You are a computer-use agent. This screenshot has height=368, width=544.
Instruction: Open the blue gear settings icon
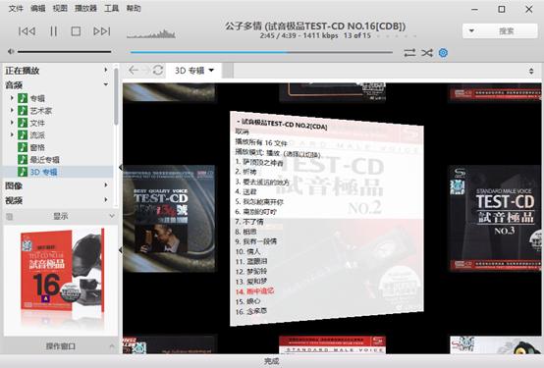[443, 53]
